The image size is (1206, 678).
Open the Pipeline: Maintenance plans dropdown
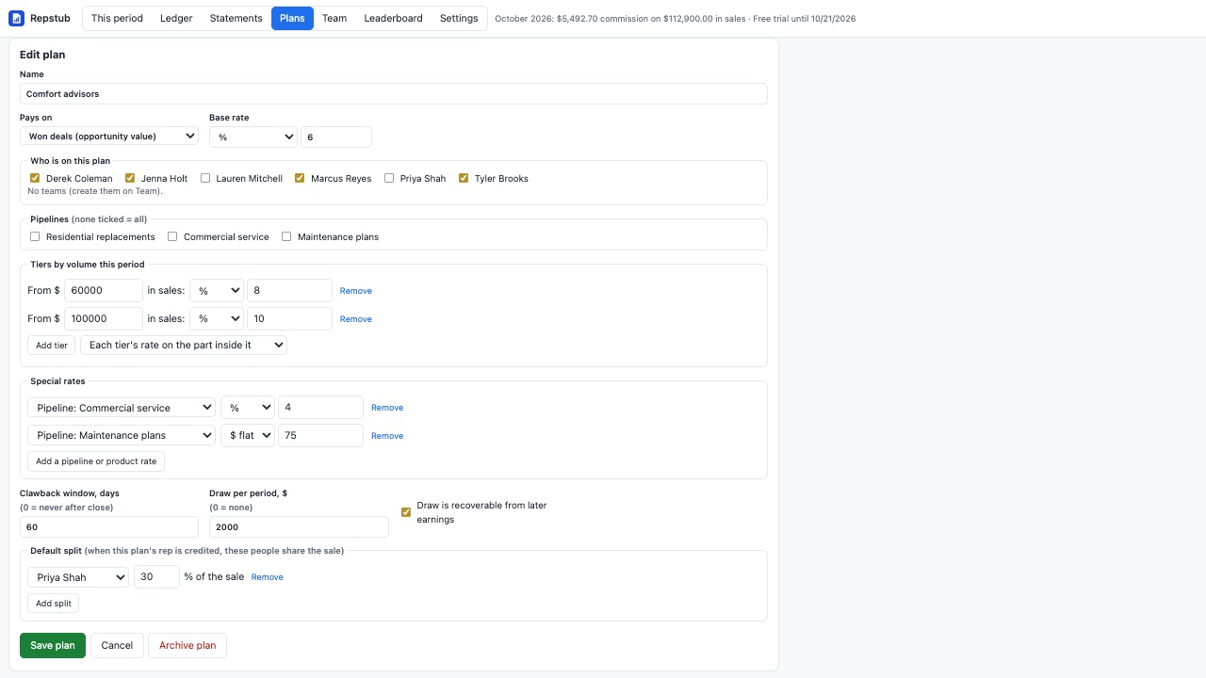point(122,436)
